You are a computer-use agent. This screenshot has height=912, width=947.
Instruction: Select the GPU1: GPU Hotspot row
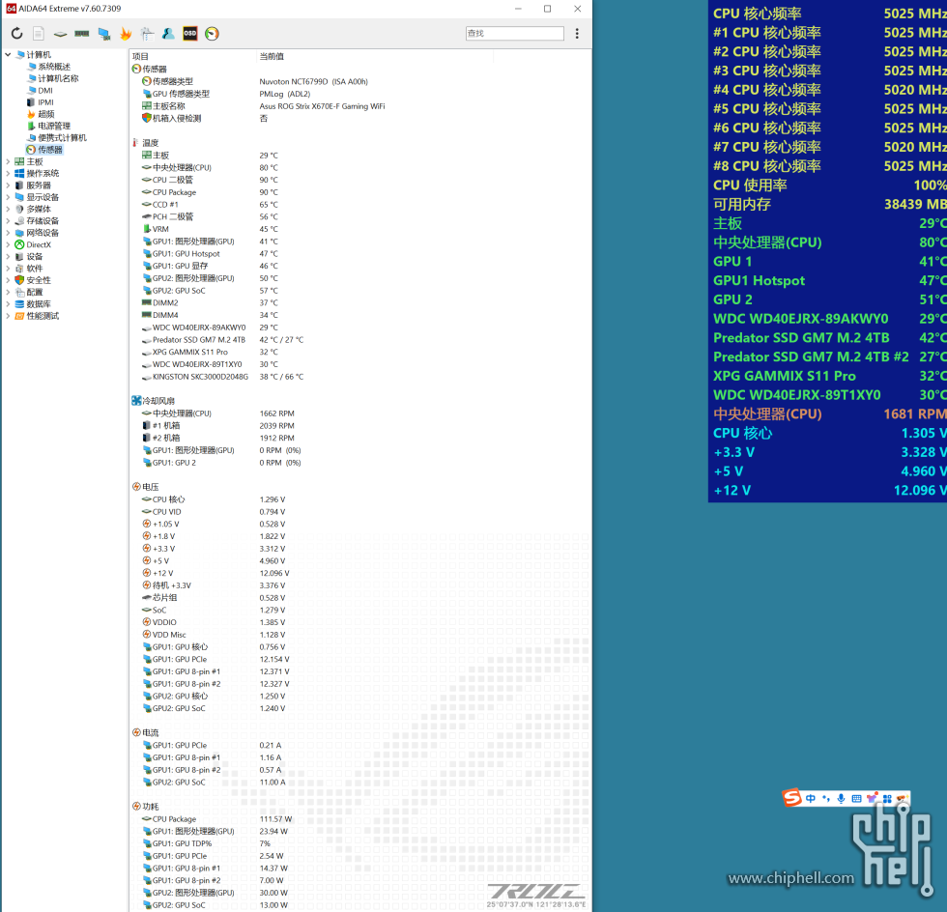tap(359, 254)
